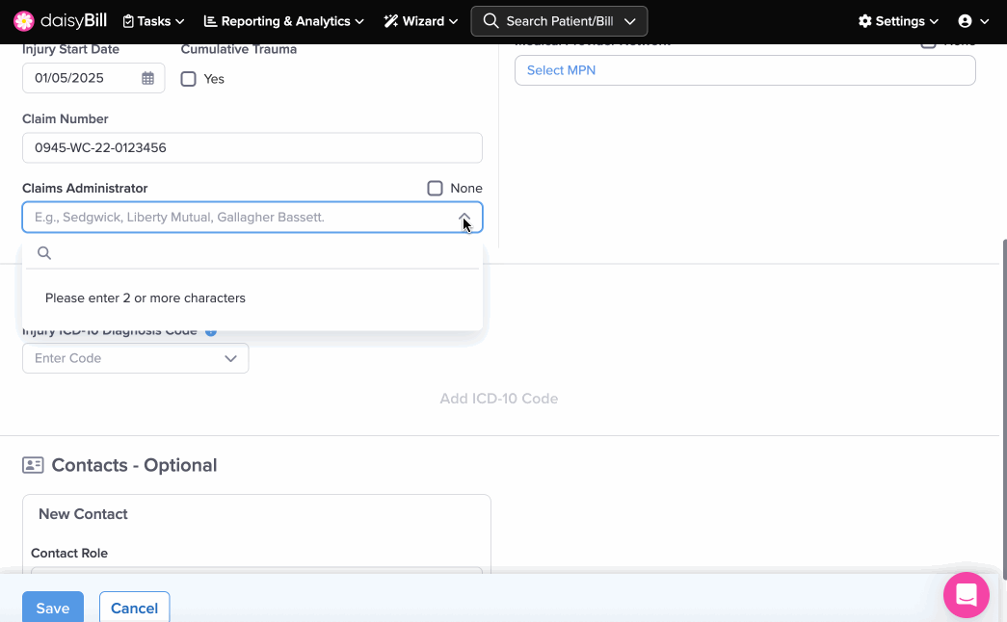Viewport: 1007px width, 622px height.
Task: Collapse the Claims Administrator dropdown arrow
Action: pos(464,218)
